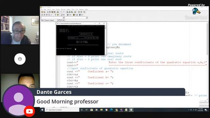Click the Insert toolbar button

[x=69, y=15]
